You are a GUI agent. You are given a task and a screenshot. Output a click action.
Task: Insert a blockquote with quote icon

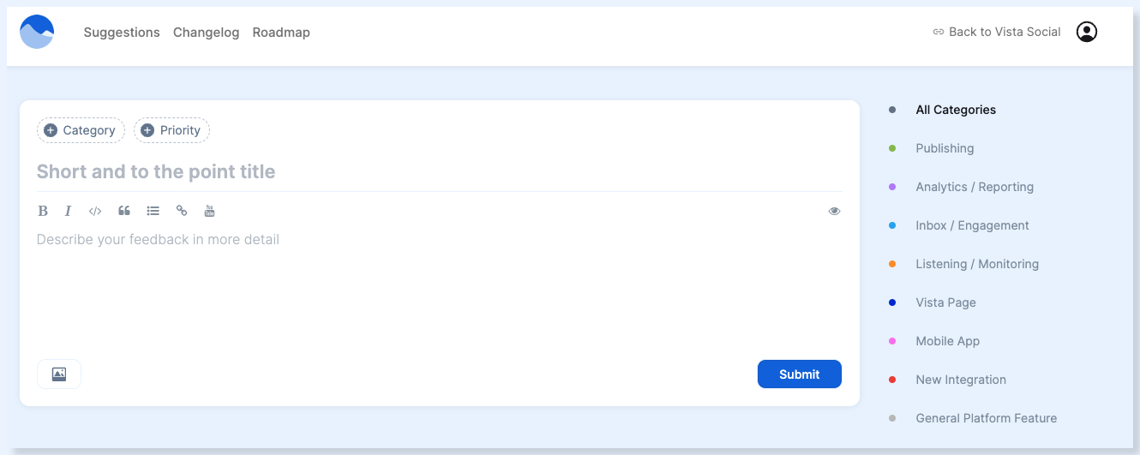click(x=124, y=211)
